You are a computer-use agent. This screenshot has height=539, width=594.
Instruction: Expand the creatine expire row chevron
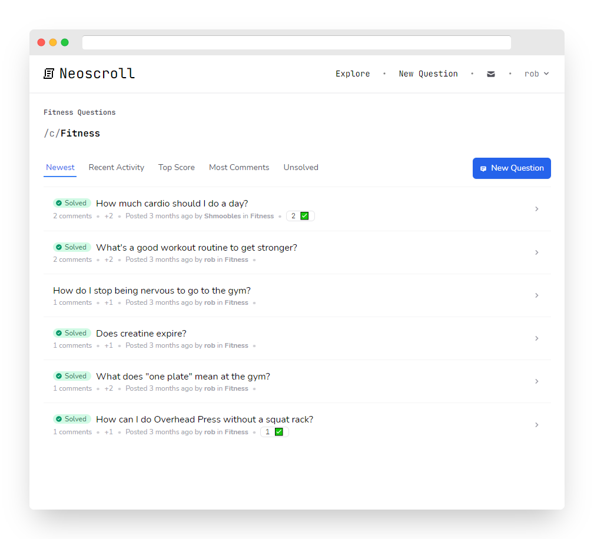tap(537, 338)
